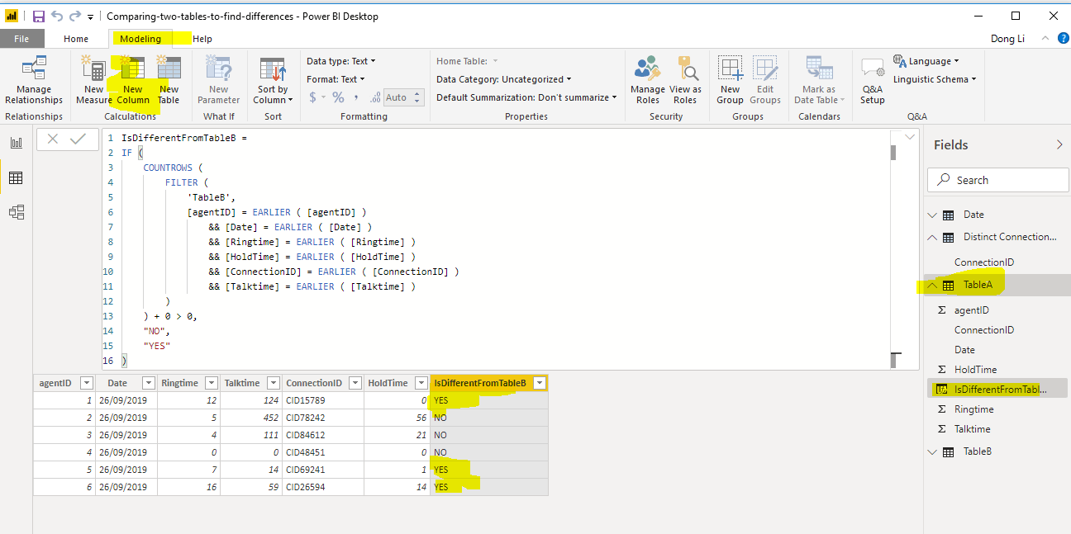This screenshot has height=534, width=1071.
Task: Open Edit Groups
Action: click(x=765, y=80)
